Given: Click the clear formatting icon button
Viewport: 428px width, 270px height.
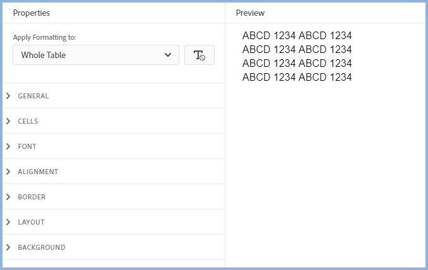Looking at the screenshot, I should click(199, 55).
